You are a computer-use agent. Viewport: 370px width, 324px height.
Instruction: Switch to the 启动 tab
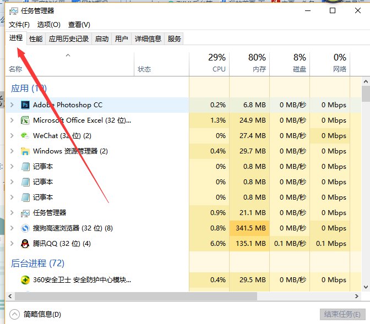coord(102,39)
